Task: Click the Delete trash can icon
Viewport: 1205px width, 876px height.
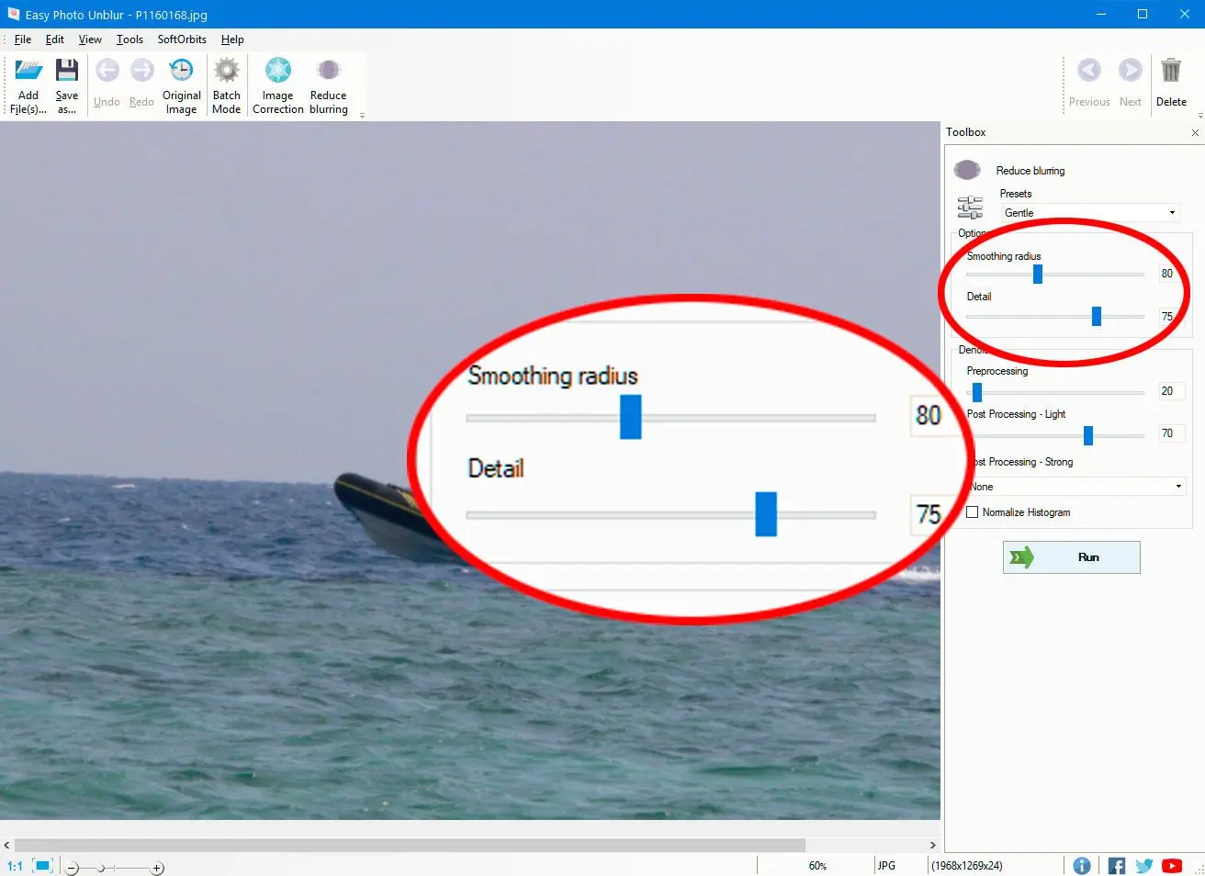Action: pyautogui.click(x=1170, y=72)
